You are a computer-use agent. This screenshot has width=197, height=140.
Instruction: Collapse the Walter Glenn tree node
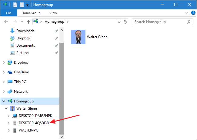coord(6,108)
